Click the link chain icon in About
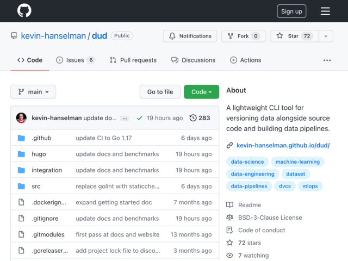Image resolution: width=348 pixels, height=261 pixels. 229,145
